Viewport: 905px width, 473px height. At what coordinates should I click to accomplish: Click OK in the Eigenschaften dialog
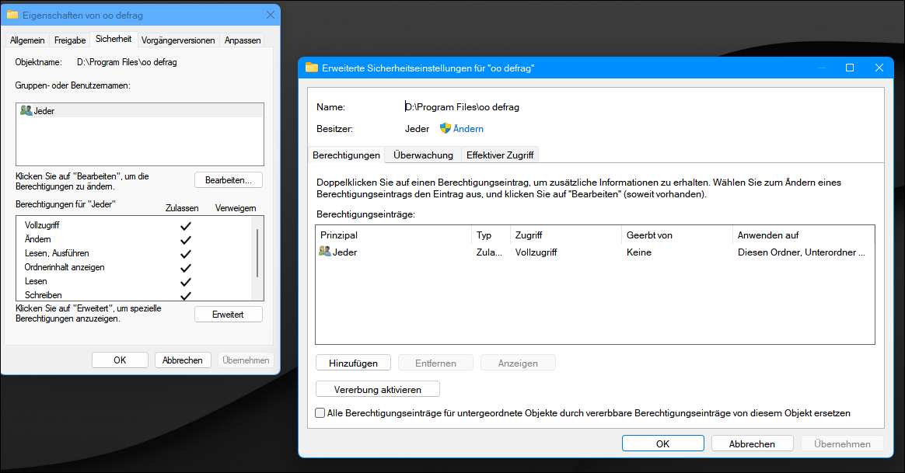pyautogui.click(x=120, y=360)
